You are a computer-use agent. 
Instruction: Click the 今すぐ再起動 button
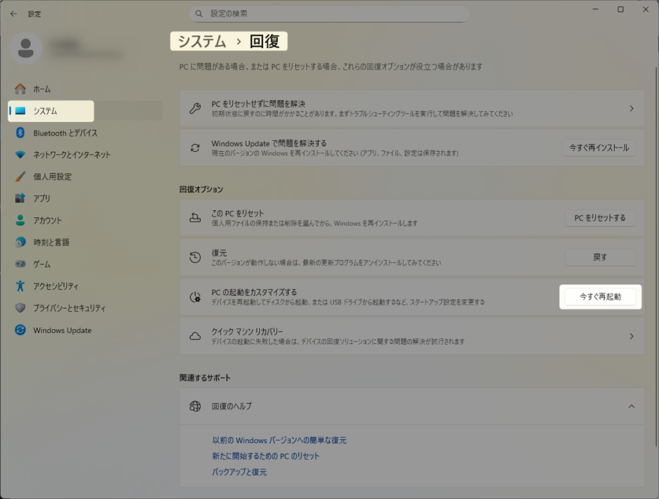(x=600, y=297)
